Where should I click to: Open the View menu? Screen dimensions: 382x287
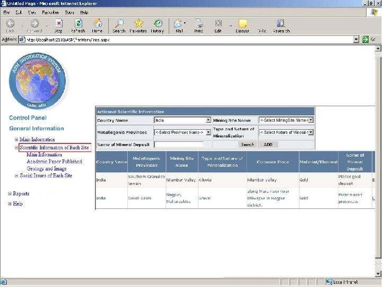[x=32, y=12]
